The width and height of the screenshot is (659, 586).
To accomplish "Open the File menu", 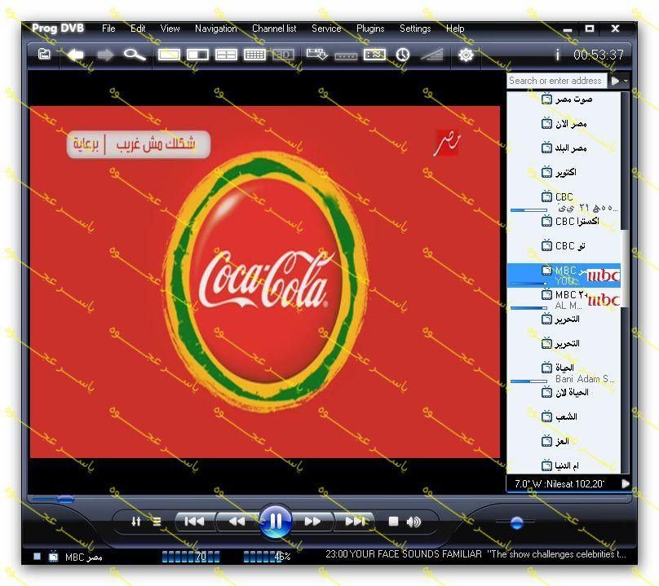I will 108,29.
